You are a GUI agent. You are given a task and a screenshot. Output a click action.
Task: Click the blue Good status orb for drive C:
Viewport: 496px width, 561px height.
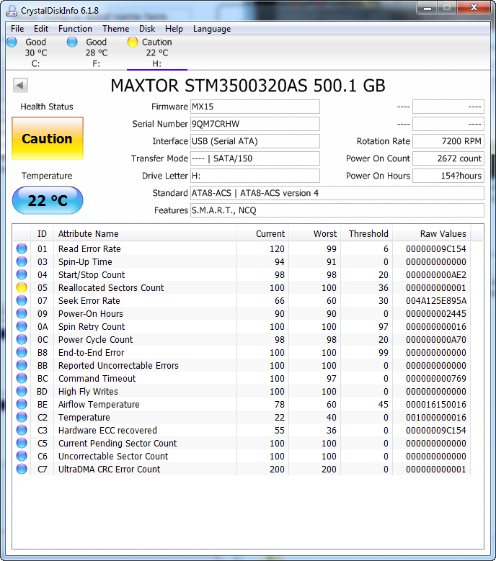pyautogui.click(x=12, y=42)
